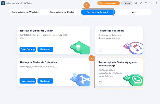Click arrow icon in Restauração do iTunes card
Image resolution: width=160 pixels, height=104 pixels.
point(100,50)
